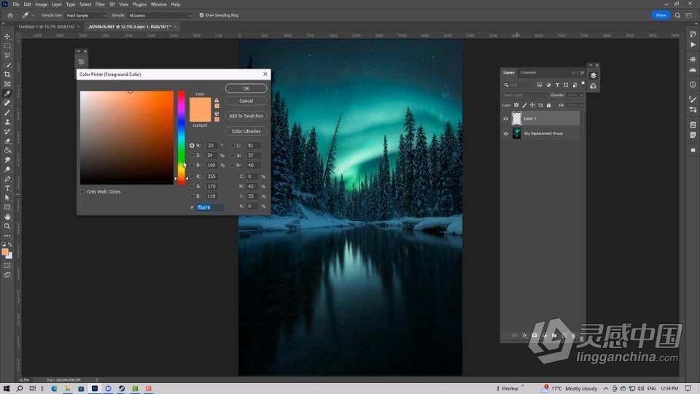Toggle the Show Sampling Ring checkbox

pos(201,15)
